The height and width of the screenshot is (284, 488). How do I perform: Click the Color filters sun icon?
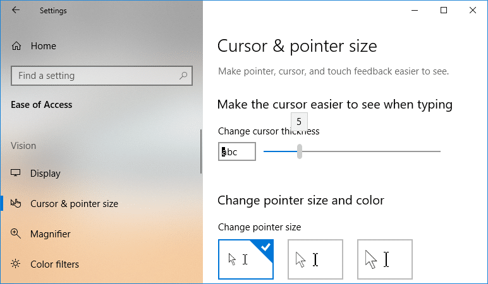[16, 264]
